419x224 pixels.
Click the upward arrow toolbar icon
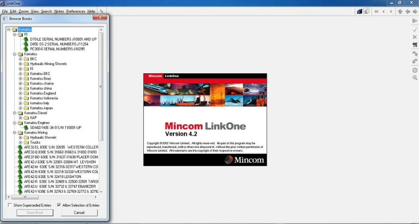point(400,11)
